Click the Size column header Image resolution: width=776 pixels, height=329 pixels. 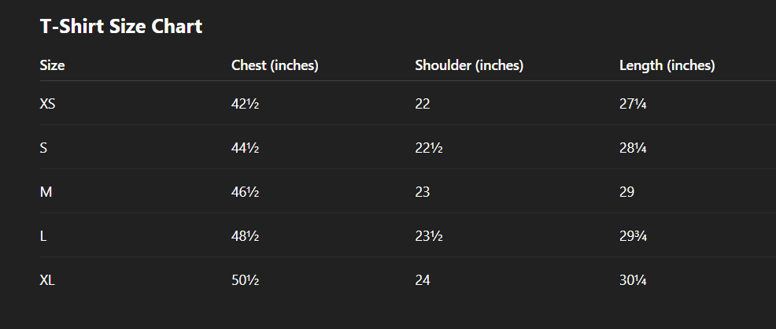click(x=52, y=65)
